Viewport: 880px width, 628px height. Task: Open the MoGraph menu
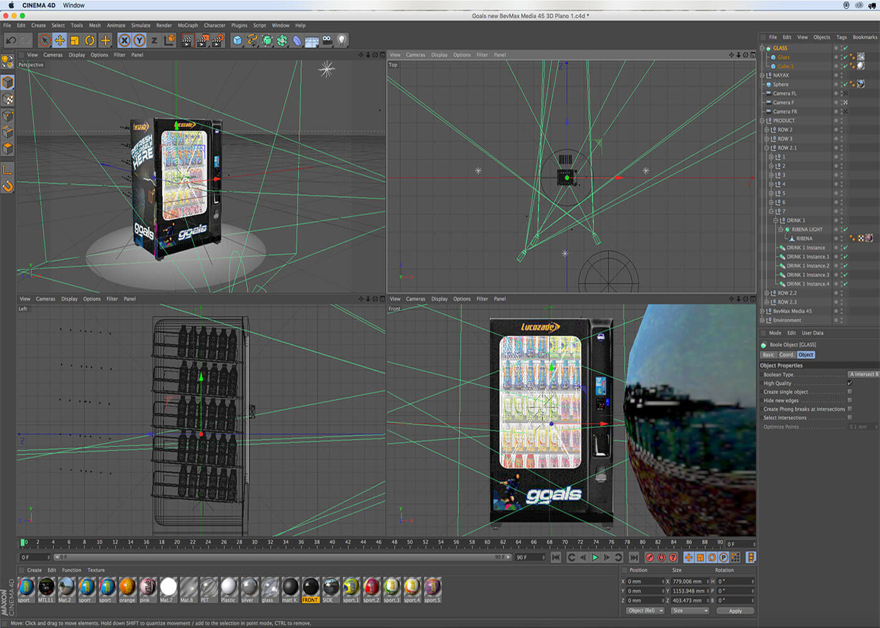click(188, 26)
